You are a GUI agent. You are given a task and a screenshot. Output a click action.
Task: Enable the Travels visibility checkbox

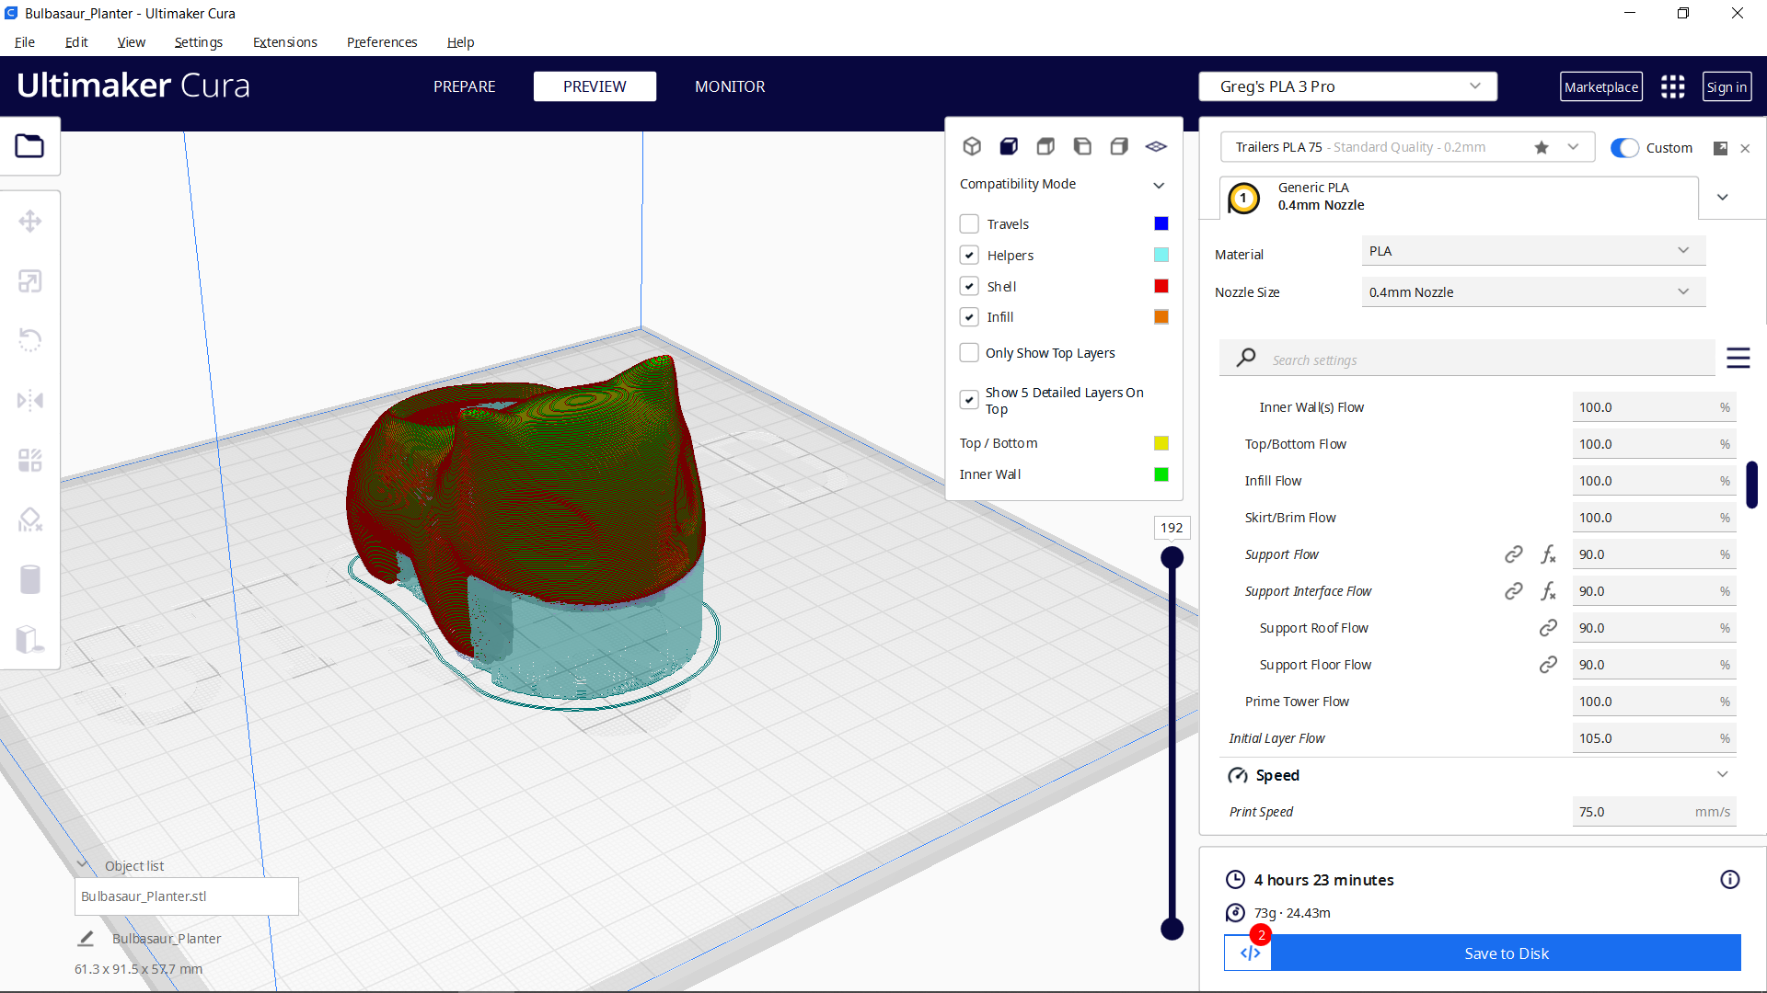[x=969, y=223]
